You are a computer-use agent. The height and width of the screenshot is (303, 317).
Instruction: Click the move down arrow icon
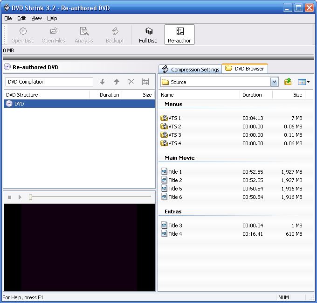pyautogui.click(x=103, y=82)
